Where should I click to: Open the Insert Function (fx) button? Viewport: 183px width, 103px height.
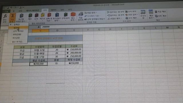tap(5, 18)
